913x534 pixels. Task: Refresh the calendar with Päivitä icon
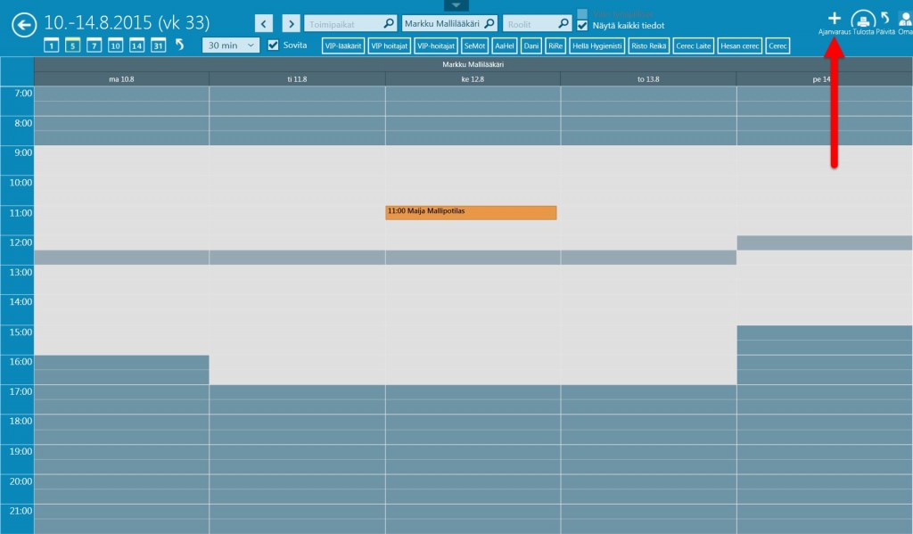(x=885, y=19)
